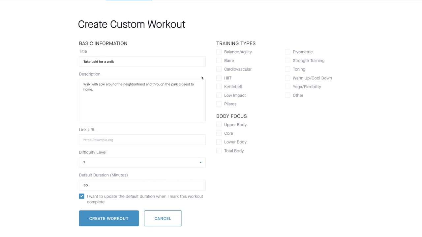Select the Yoga/Flexibility training type
Image resolution: width=422 pixels, height=237 pixels.
pyautogui.click(x=287, y=87)
